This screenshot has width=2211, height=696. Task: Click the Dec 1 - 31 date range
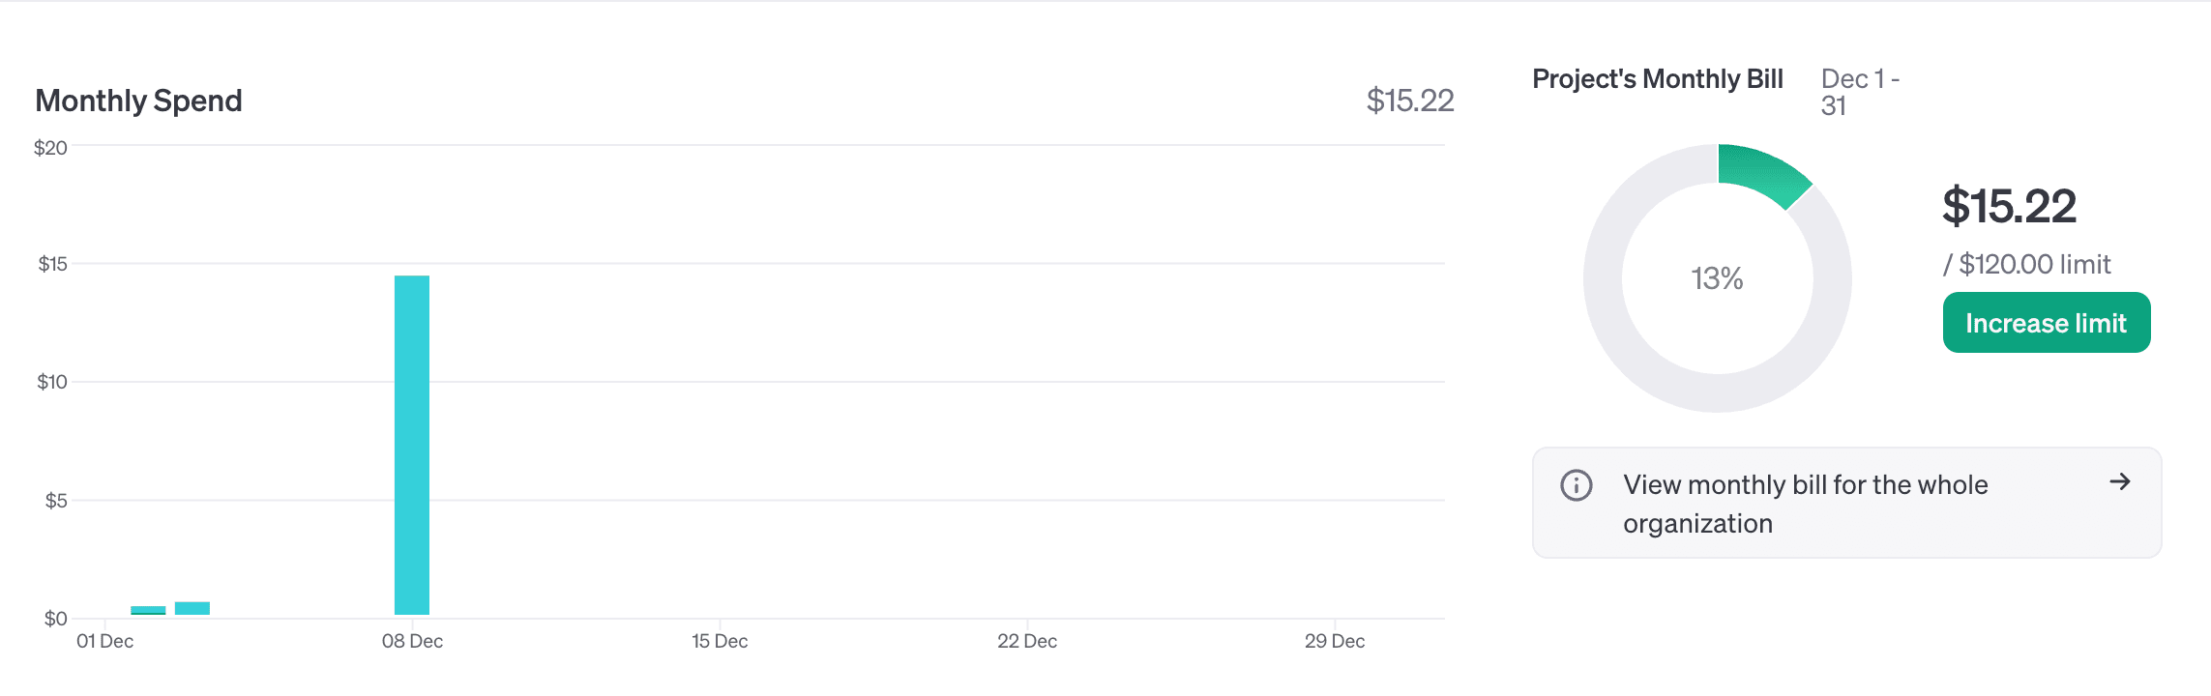pyautogui.click(x=1859, y=92)
